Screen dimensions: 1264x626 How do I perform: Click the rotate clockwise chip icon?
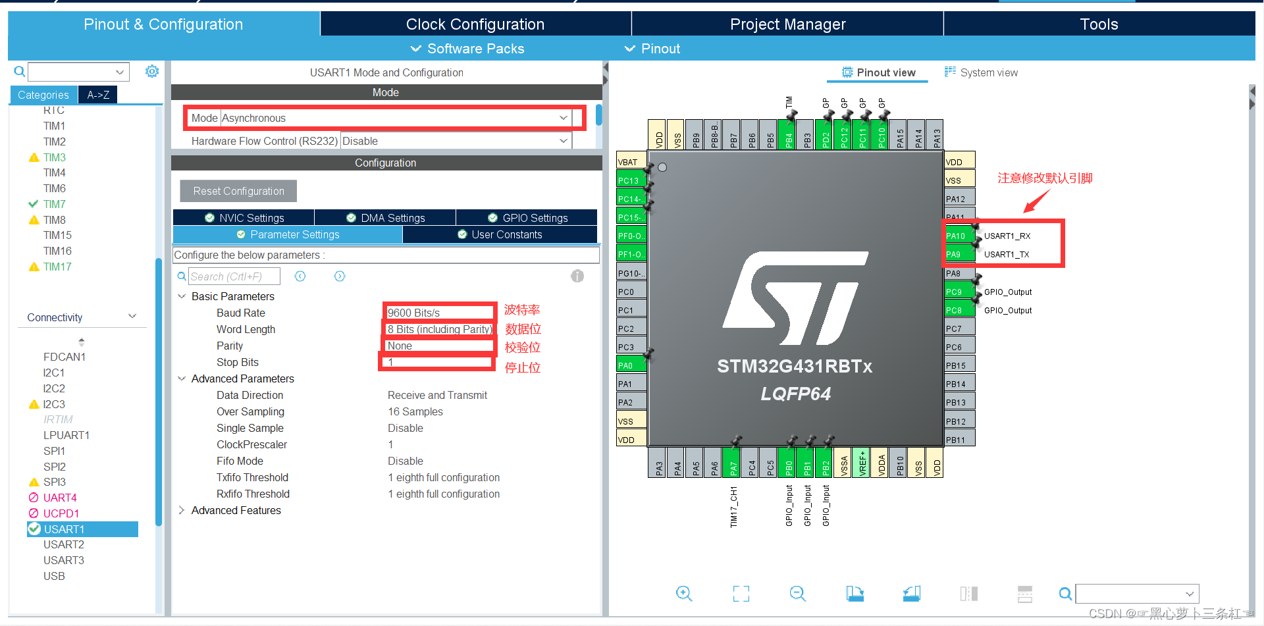tap(855, 594)
